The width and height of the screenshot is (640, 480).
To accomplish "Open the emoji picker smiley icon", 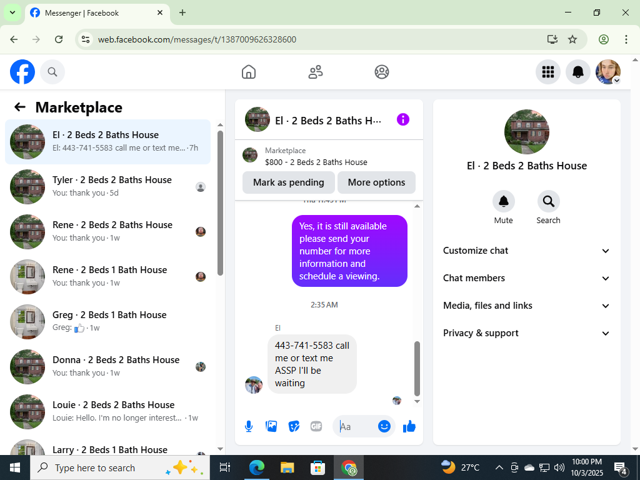I will tap(384, 426).
